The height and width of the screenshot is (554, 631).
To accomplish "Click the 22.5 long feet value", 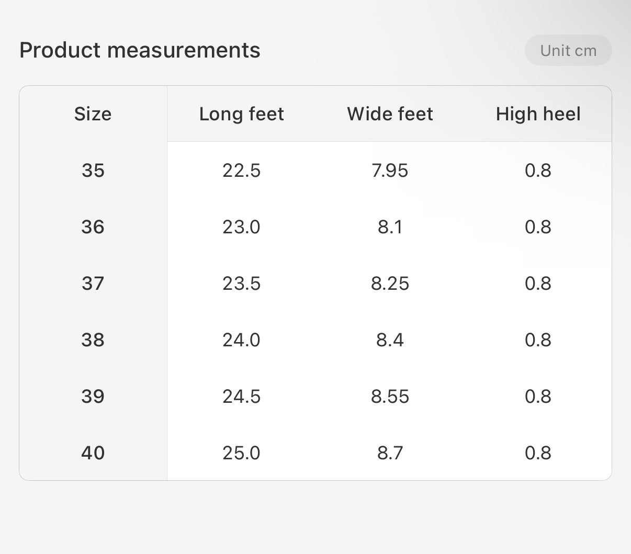I will tap(241, 171).
